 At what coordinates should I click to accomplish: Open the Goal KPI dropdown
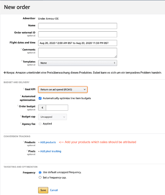63,90
